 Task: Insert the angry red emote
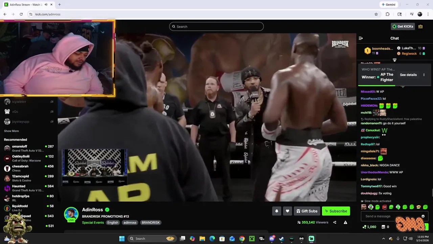(x=384, y=207)
